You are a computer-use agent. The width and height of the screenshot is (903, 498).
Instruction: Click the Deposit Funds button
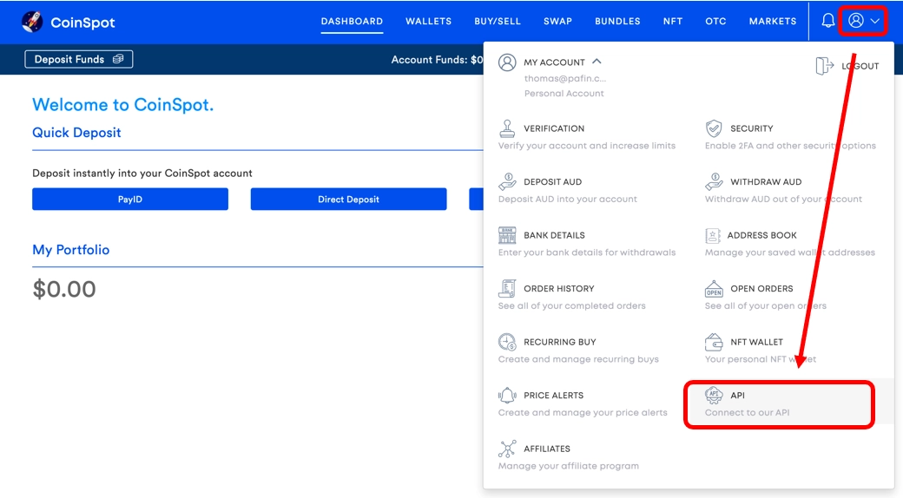click(79, 59)
